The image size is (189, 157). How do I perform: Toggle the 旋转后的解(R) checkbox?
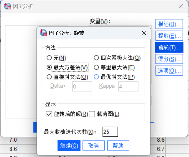coord(49,114)
